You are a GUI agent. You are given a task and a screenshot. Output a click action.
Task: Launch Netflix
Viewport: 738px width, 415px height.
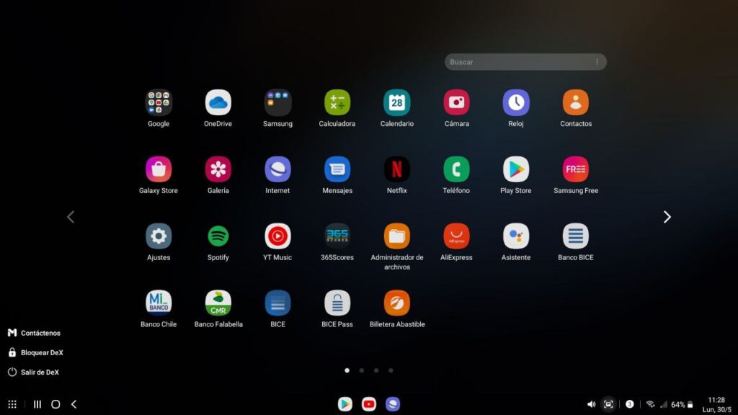[x=396, y=169]
